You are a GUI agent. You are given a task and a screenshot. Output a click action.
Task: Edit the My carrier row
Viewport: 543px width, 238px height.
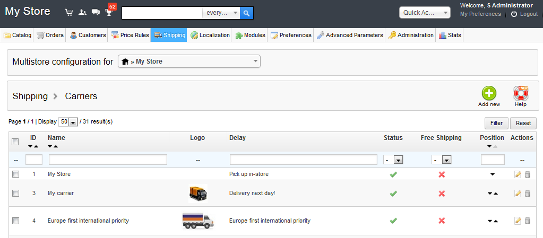coord(518,193)
